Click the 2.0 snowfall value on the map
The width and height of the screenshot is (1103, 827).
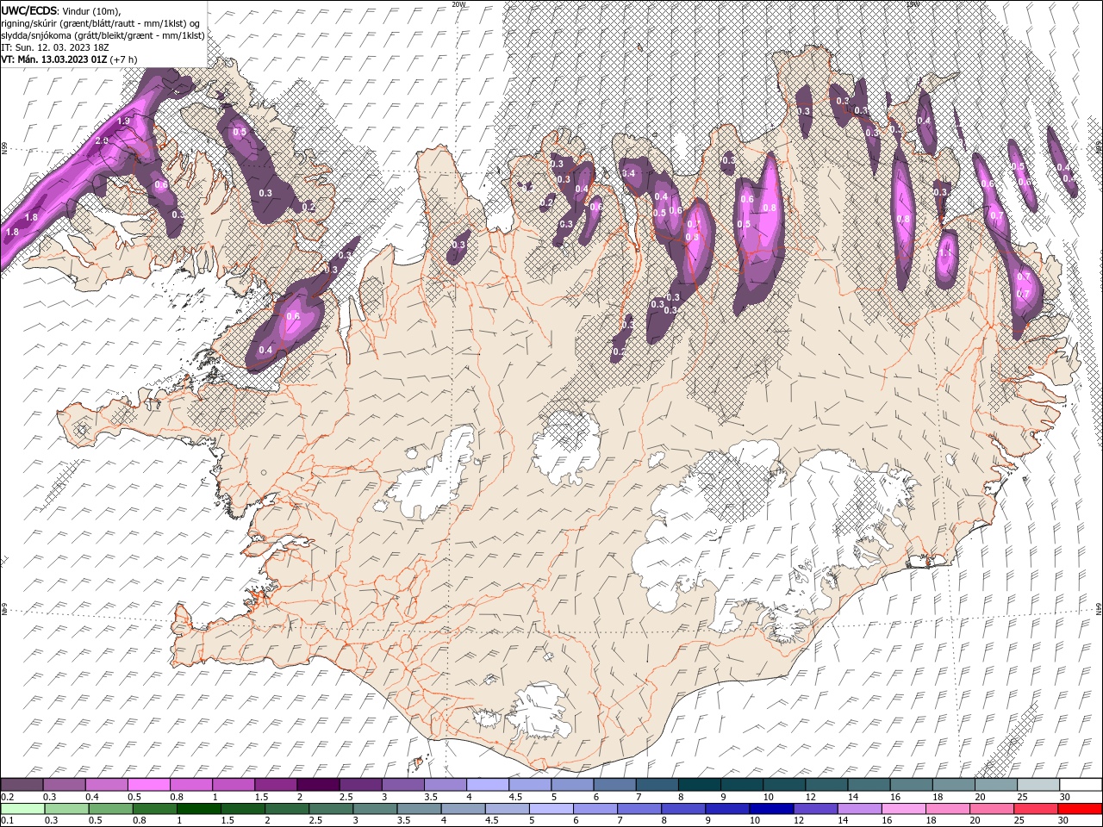tap(101, 141)
